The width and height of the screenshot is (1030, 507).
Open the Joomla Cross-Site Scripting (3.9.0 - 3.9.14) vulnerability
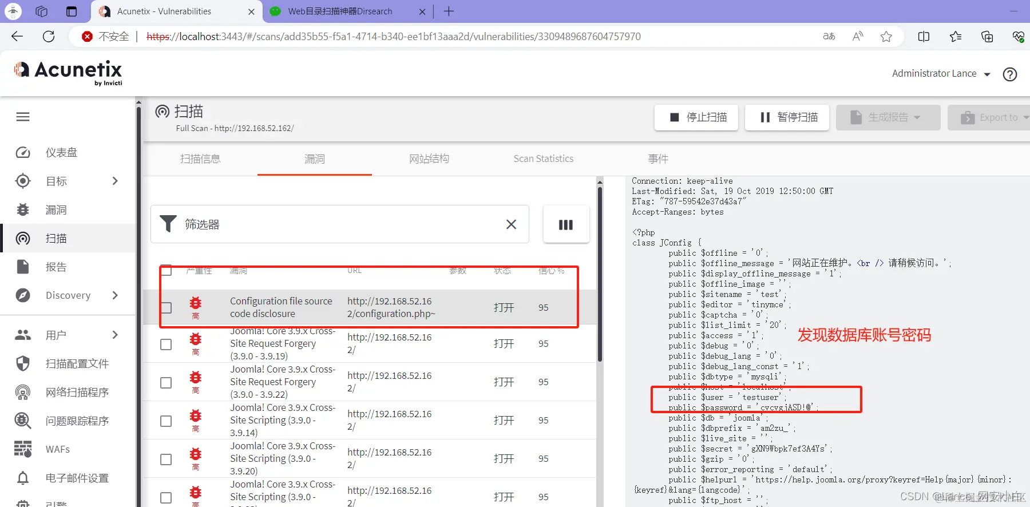click(x=283, y=420)
